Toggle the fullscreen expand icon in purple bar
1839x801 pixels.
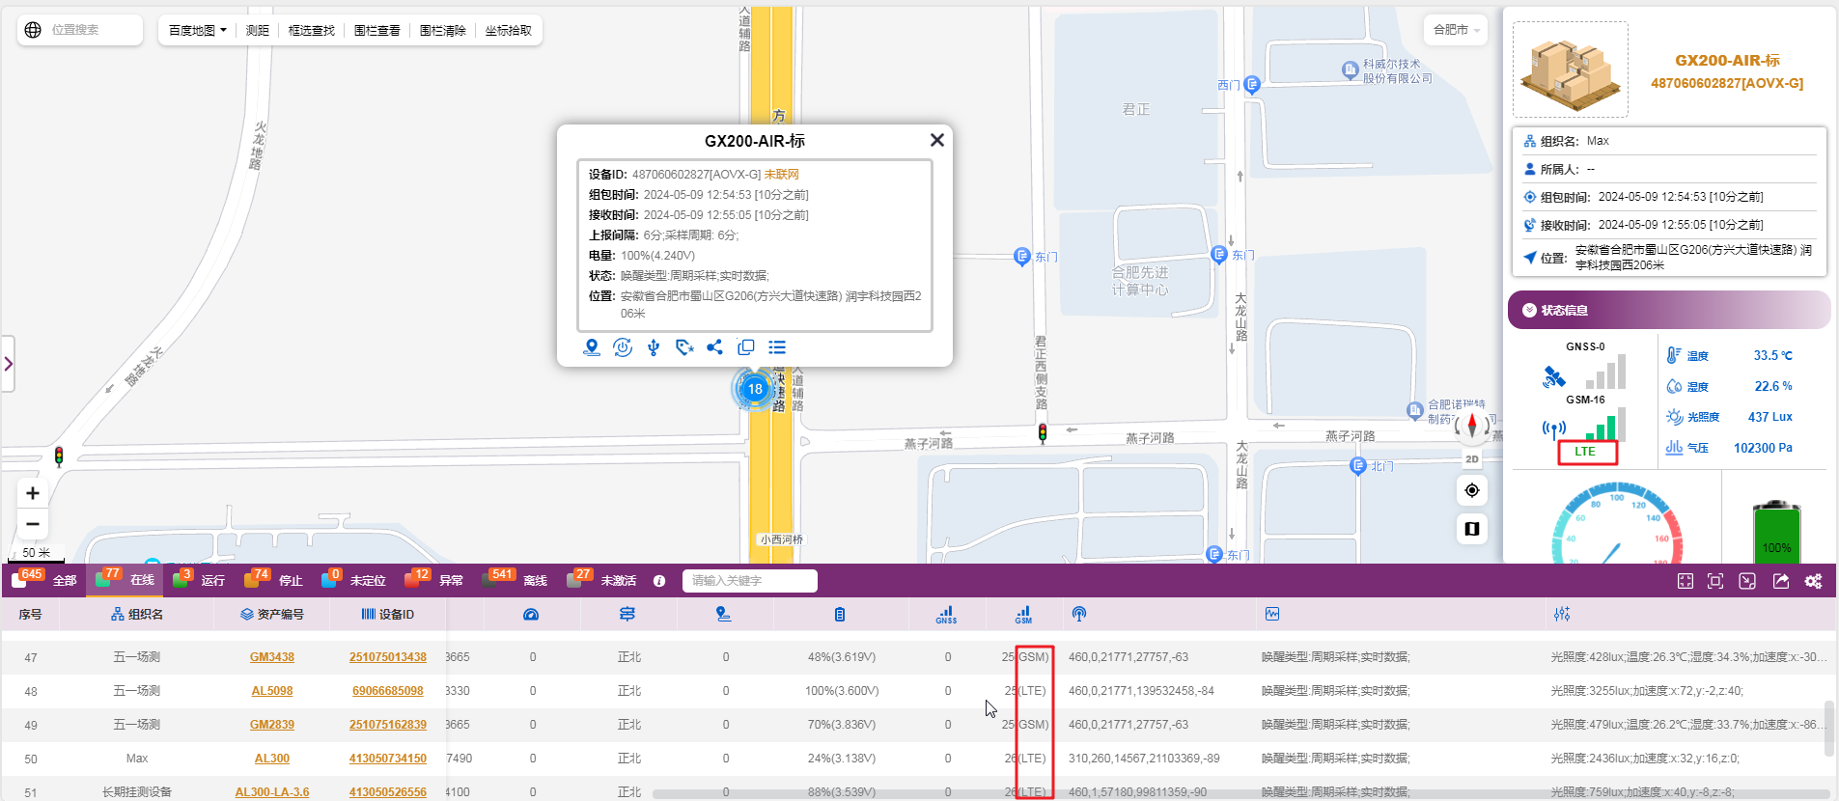1686,581
